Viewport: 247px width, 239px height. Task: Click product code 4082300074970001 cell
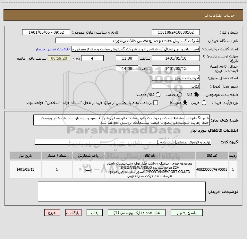212,169
